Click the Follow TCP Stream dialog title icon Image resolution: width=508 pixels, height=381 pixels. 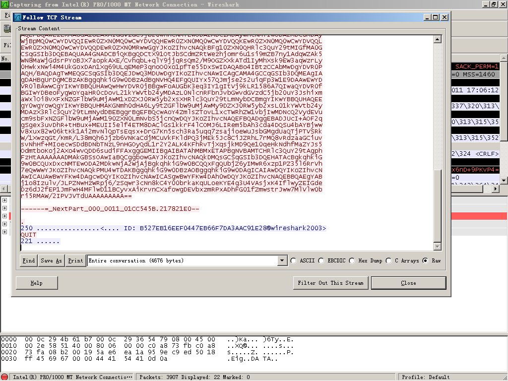click(18, 17)
